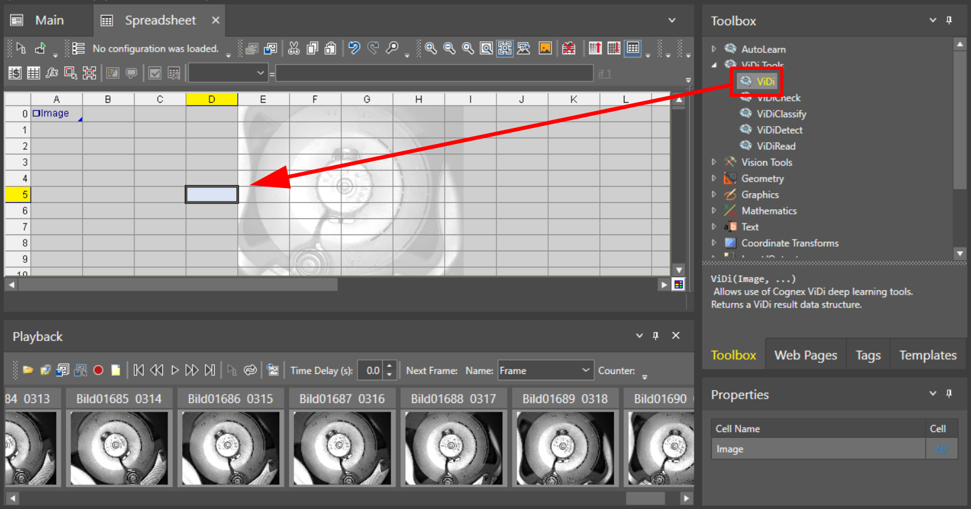This screenshot has width=971, height=509.
Task: Click the red Record button in Playback
Action: tap(98, 370)
